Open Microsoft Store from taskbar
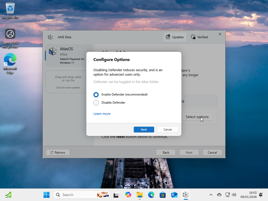268x201 pixels. pyautogui.click(x=163, y=195)
